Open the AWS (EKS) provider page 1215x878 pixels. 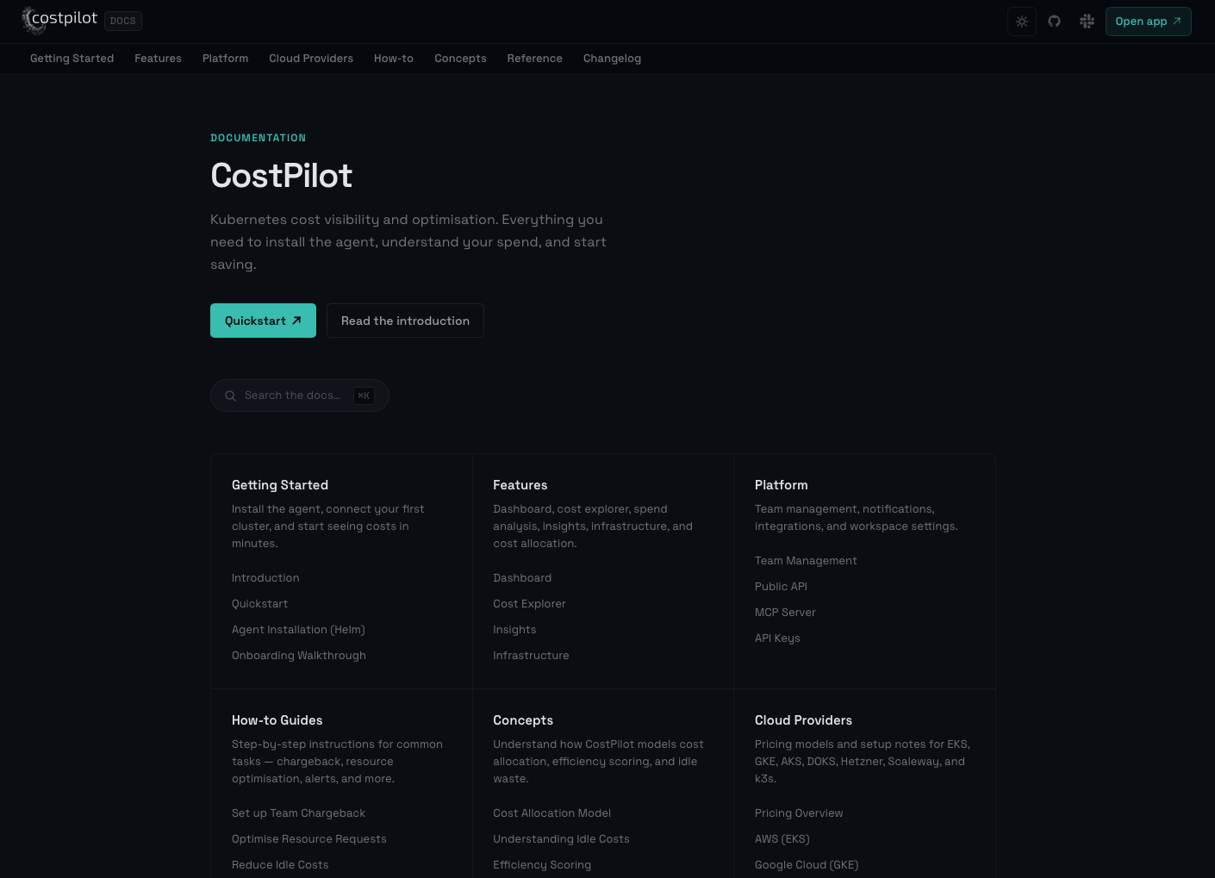coord(782,838)
